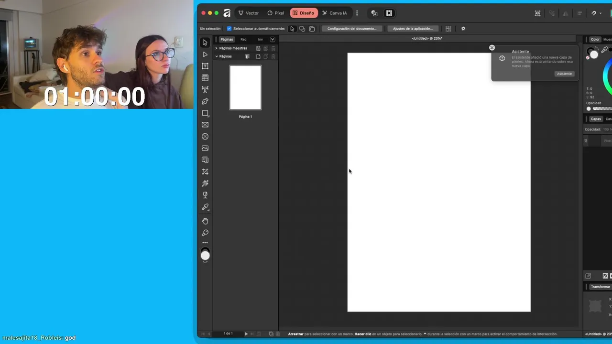612x344 pixels.
Task: Toggle Seleccionar automáticamente checkbox
Action: click(229, 29)
